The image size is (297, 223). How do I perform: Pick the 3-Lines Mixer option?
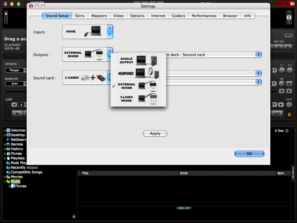138,98
